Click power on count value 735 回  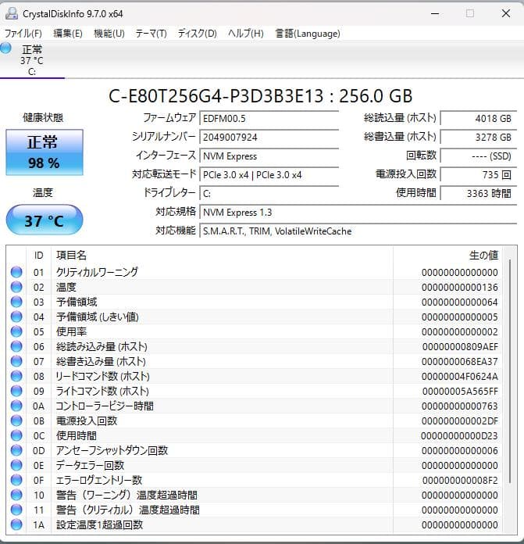coord(478,174)
